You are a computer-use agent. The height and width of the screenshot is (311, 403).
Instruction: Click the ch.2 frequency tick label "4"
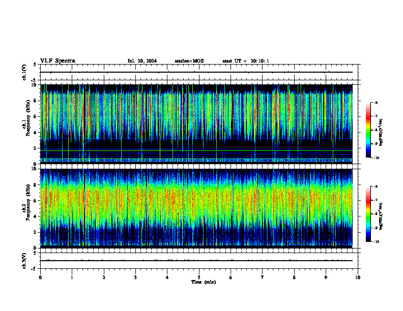click(x=36, y=216)
